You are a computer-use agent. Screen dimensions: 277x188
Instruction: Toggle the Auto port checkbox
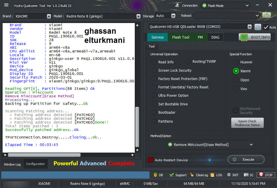pos(266,27)
